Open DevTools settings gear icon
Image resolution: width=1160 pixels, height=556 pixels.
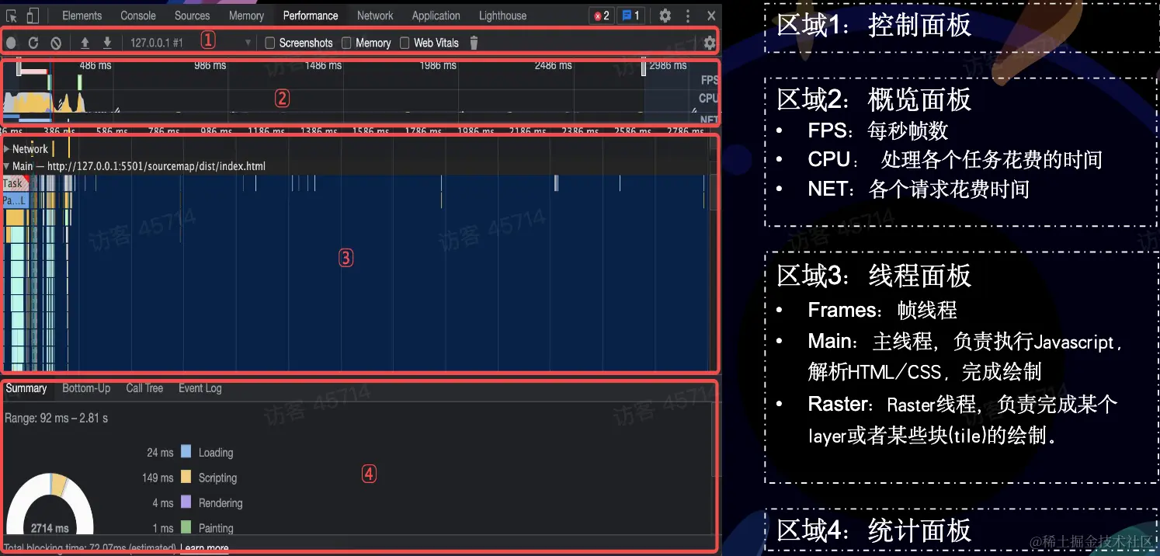tap(665, 16)
